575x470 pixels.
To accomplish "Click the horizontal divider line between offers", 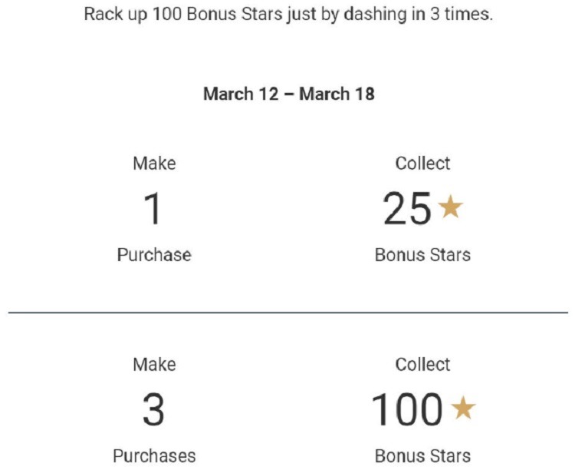I will pyautogui.click(x=288, y=313).
